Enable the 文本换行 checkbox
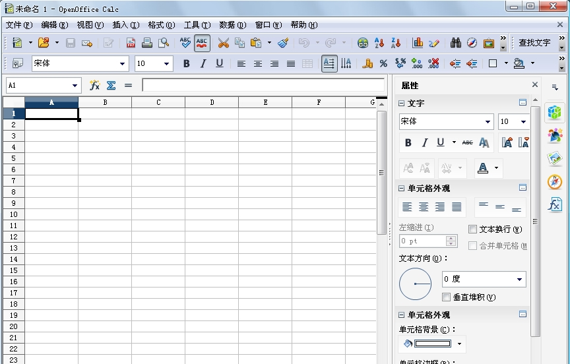The image size is (570, 364). [x=472, y=229]
